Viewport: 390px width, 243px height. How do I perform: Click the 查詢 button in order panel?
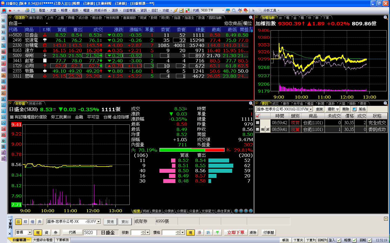click(319, 109)
